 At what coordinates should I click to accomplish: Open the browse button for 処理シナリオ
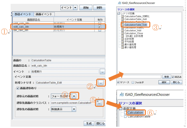[x=101, y=82]
